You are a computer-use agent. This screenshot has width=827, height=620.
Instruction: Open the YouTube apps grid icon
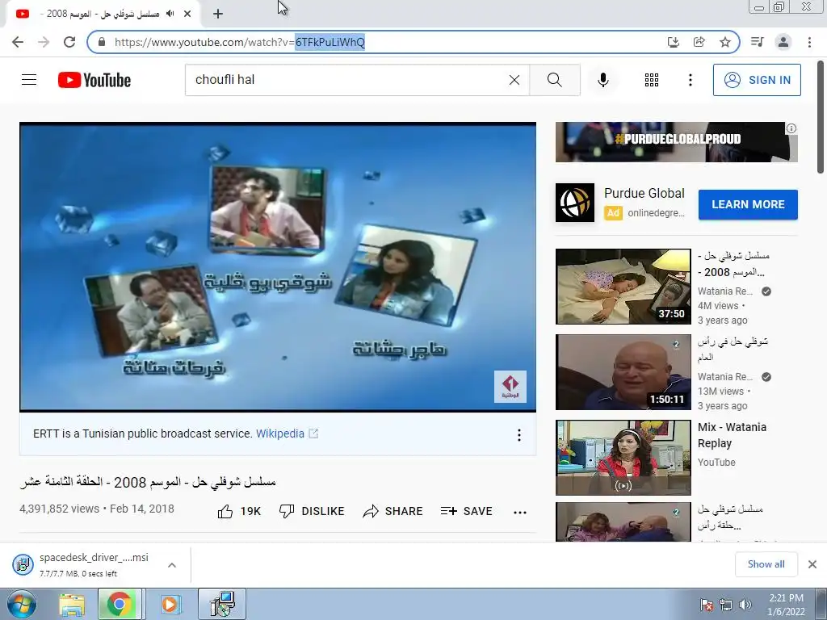point(652,80)
